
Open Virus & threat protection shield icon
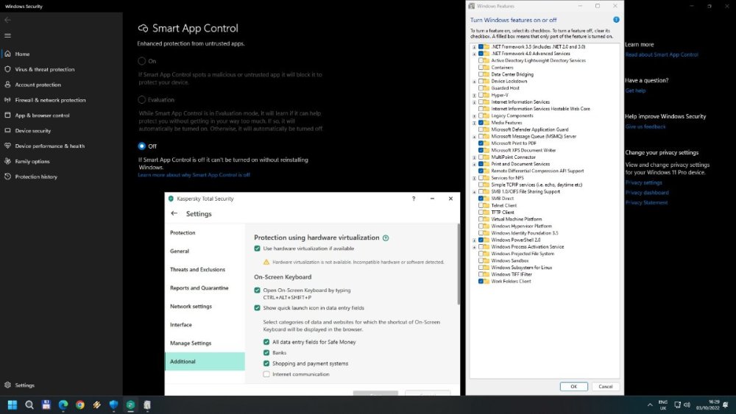[x=7, y=69]
